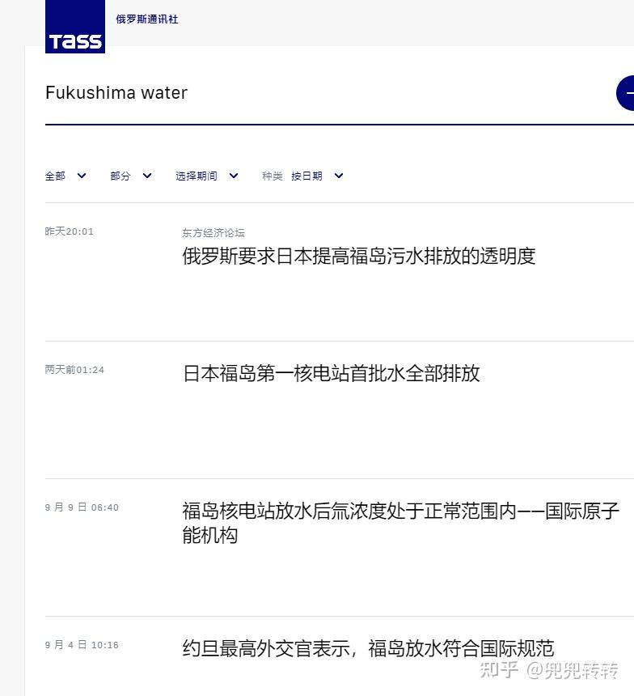Image resolution: width=634 pixels, height=696 pixels.
Task: Click the chevron next to 选择期间
Action: point(234,176)
